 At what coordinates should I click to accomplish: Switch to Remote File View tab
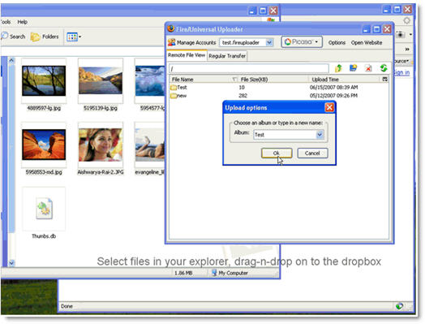[x=187, y=55]
